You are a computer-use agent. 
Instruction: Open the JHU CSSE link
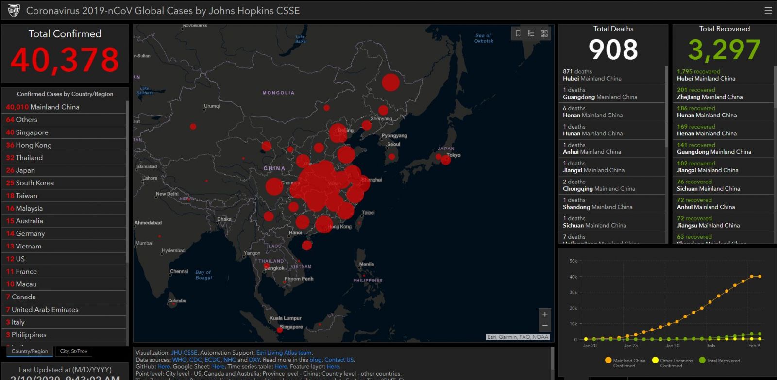pos(184,353)
